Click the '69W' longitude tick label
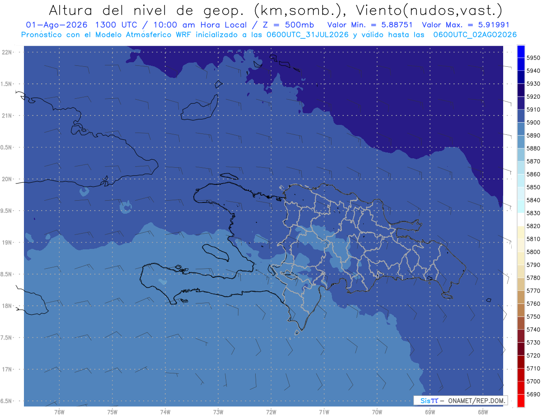 click(x=430, y=412)
